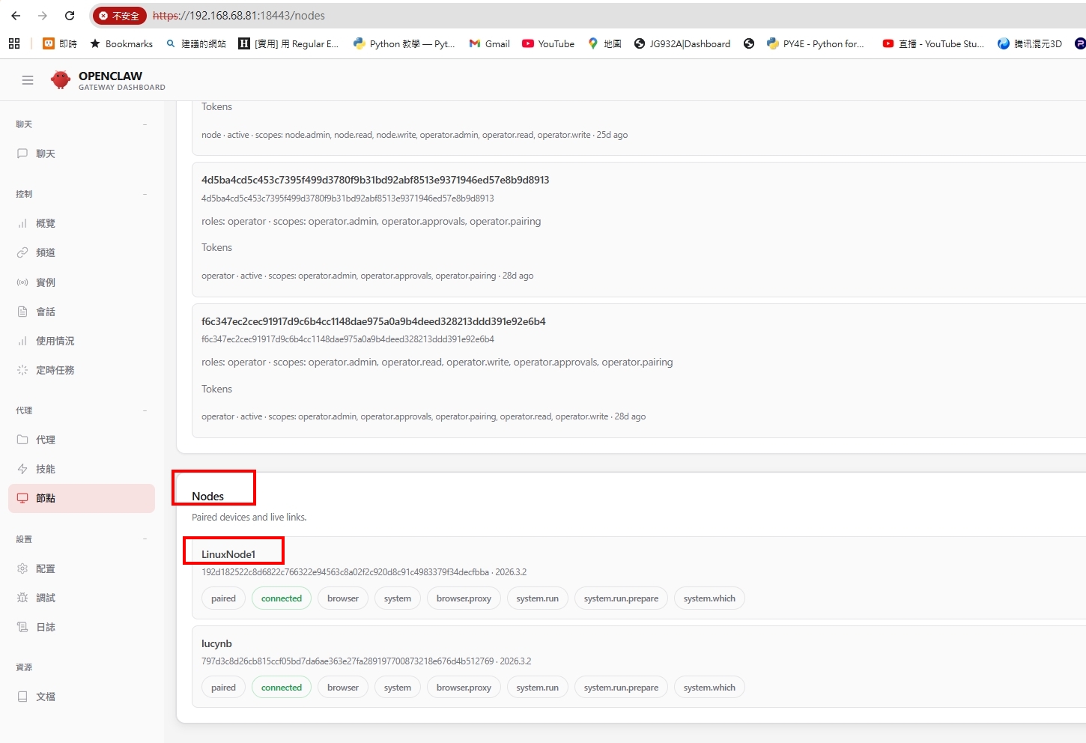Collapse the 代理 sidebar section header

(x=145, y=410)
